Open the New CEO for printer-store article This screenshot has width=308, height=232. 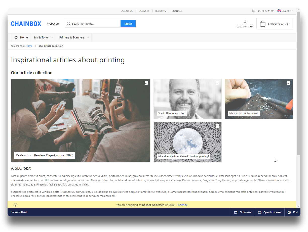tap(188, 99)
